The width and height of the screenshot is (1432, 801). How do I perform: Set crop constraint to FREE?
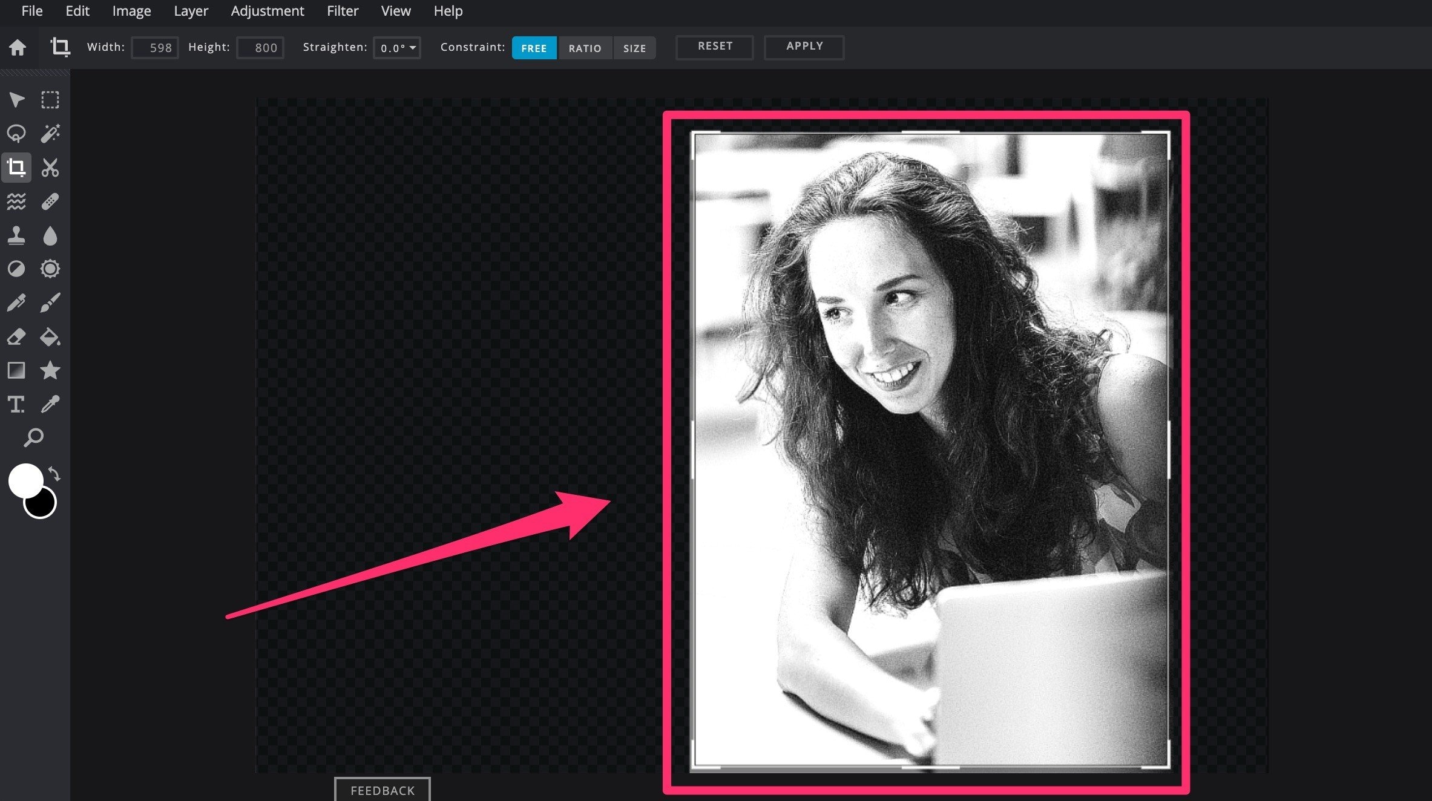click(x=534, y=48)
